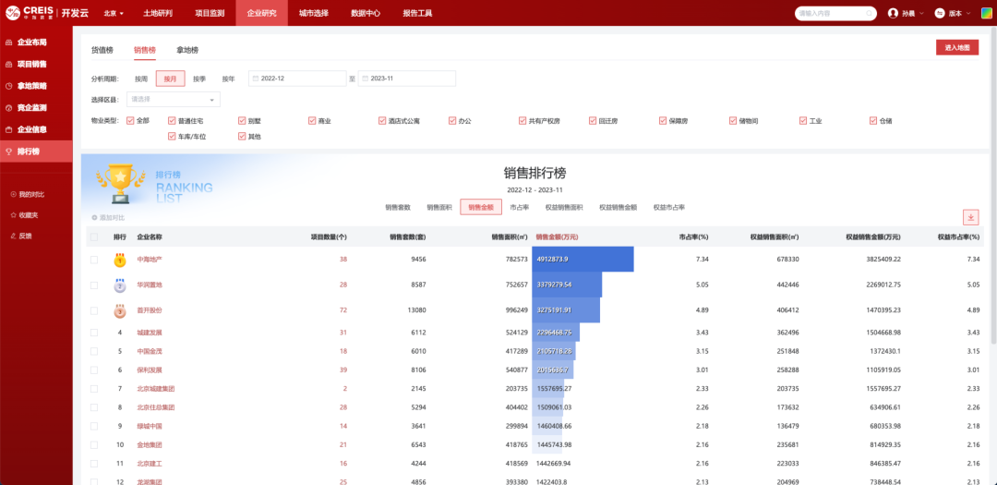Click 我的对比 icon in sidebar
This screenshot has height=485, width=997.
click(x=13, y=194)
